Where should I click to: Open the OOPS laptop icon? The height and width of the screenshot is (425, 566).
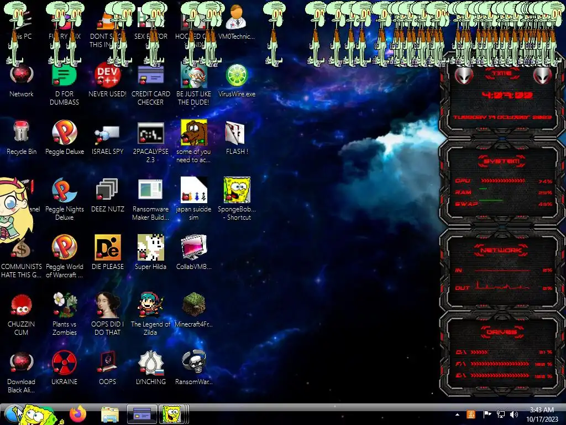(x=108, y=368)
